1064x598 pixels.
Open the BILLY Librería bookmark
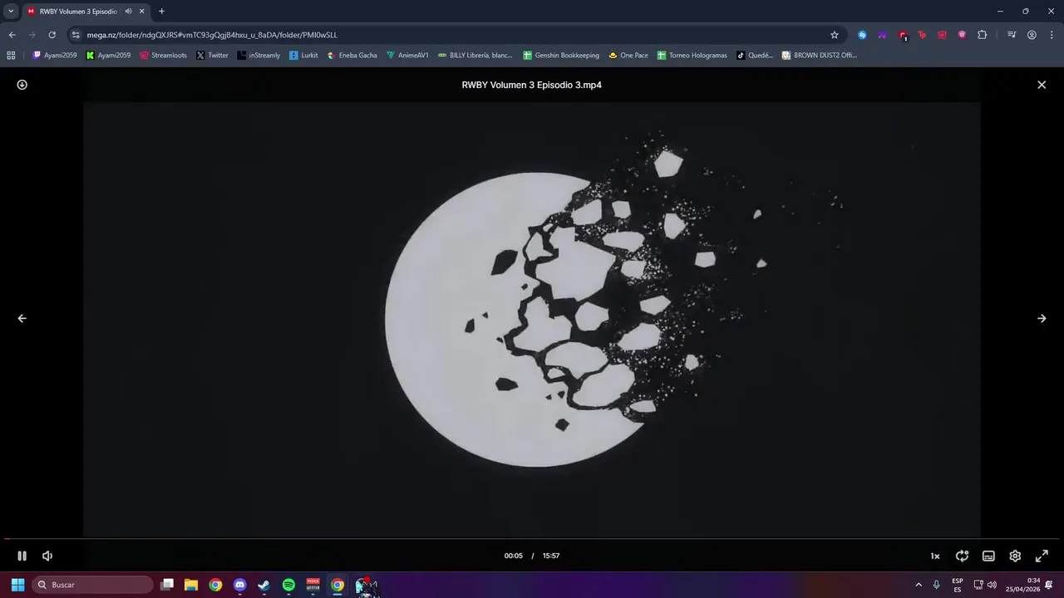tap(475, 56)
